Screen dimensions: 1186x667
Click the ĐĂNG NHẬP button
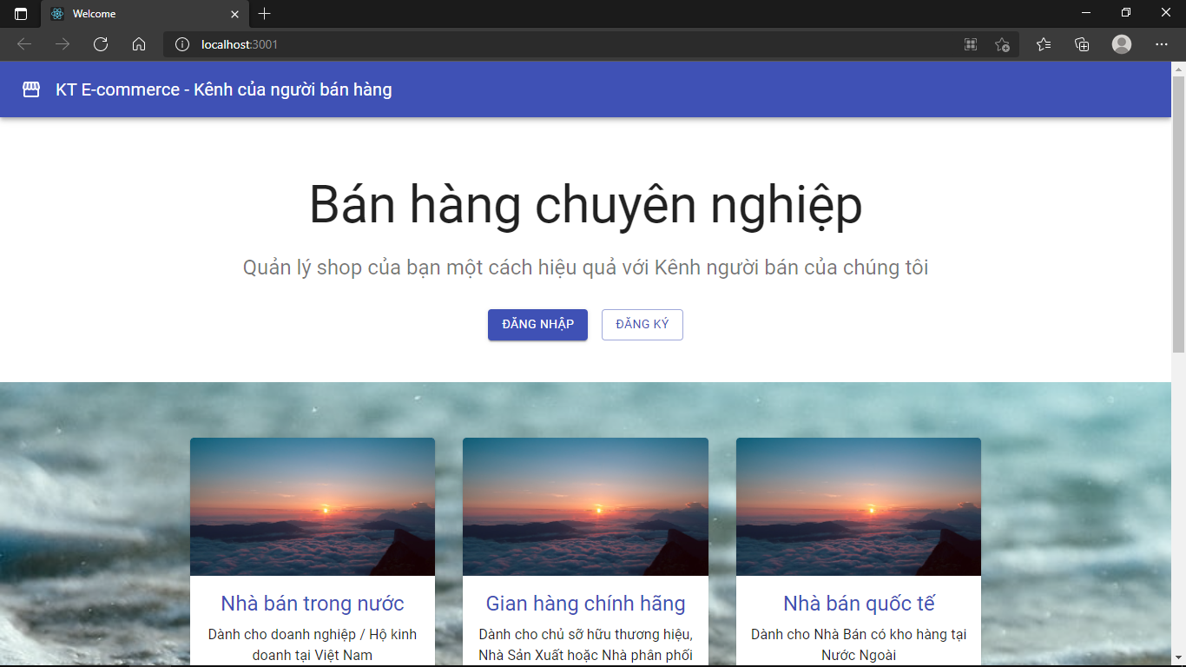(537, 324)
